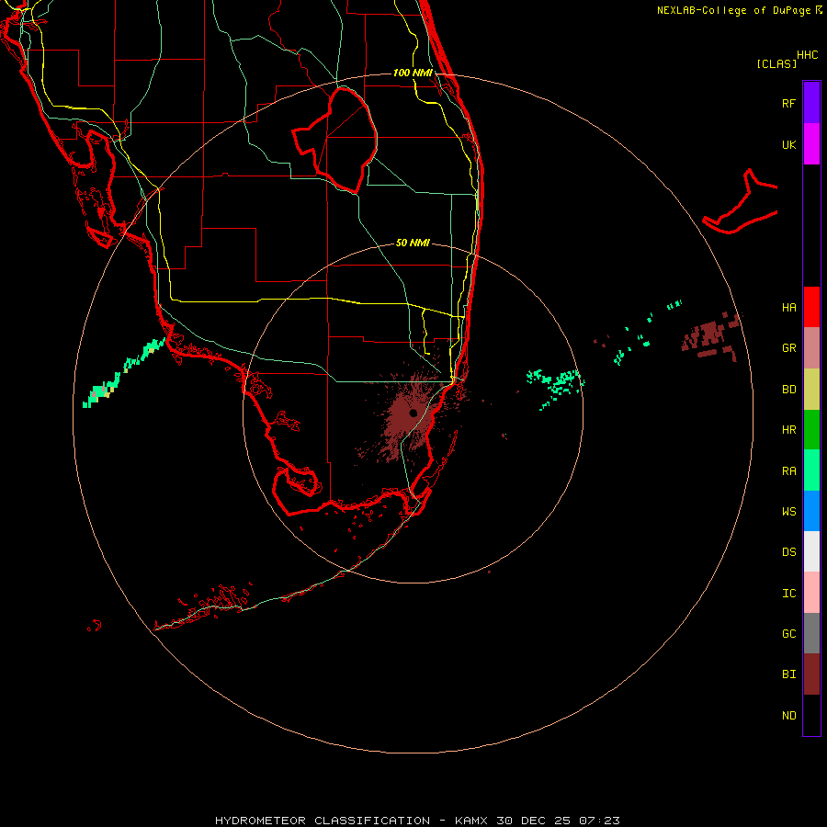Click the RA light green legend swatch
827x827 pixels.
point(811,470)
